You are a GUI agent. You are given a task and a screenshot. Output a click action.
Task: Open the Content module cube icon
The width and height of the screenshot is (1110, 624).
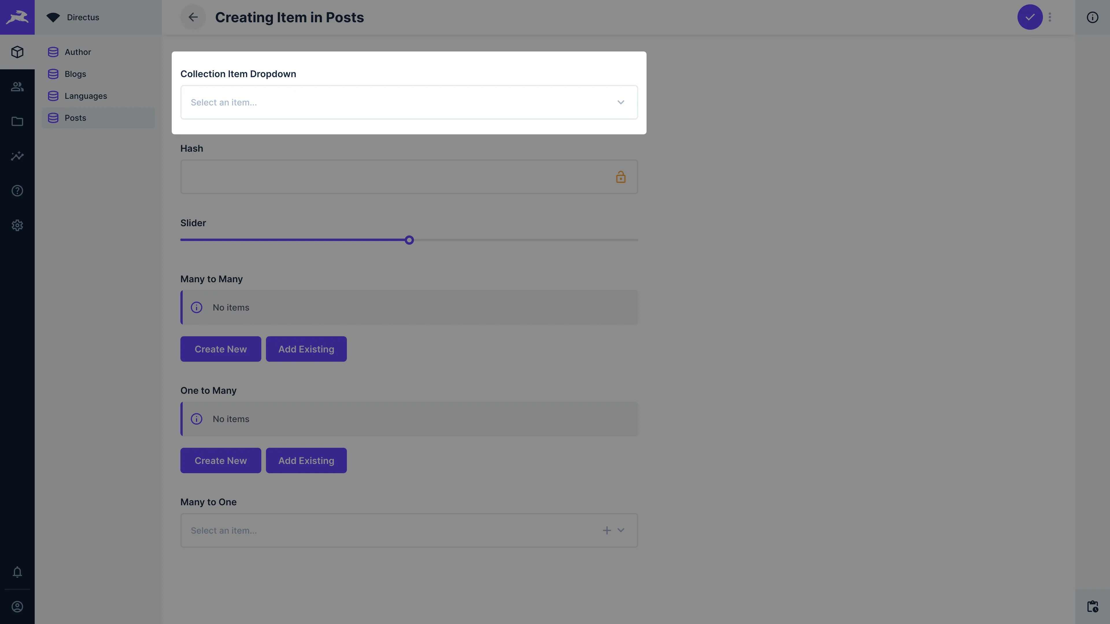click(x=17, y=52)
